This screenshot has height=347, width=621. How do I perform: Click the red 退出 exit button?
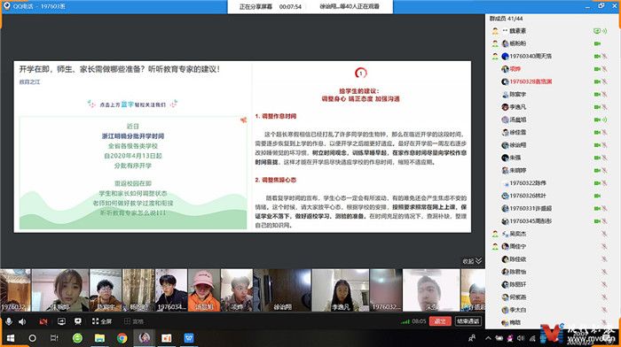440,321
